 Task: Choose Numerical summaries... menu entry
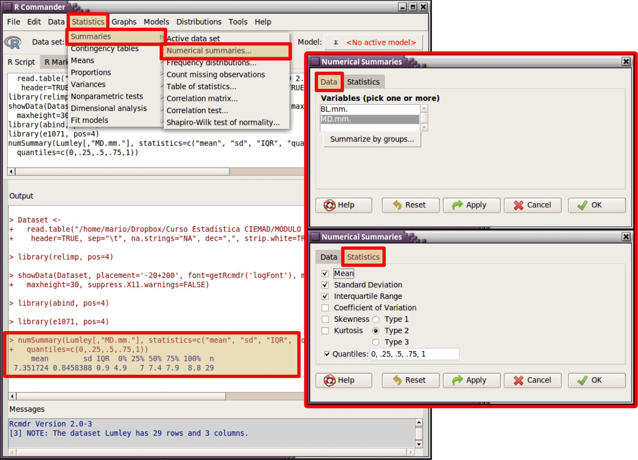coord(226,50)
